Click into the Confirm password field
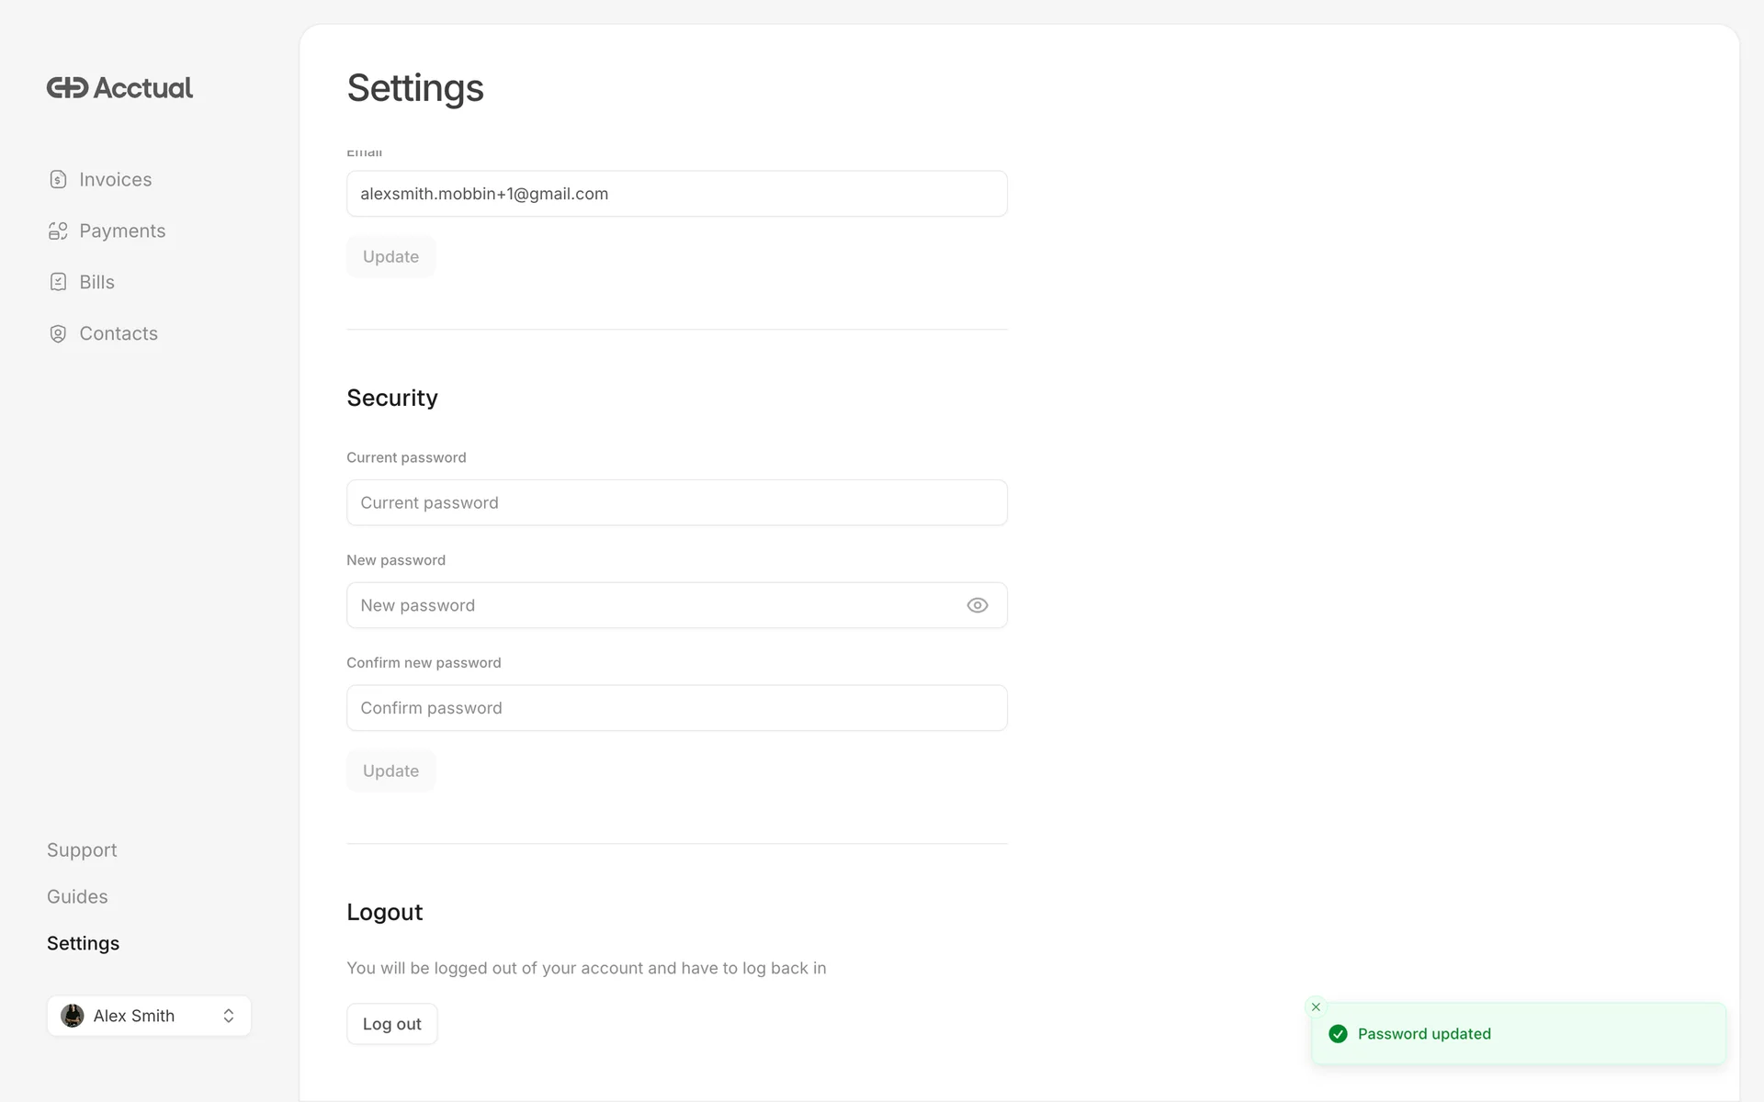Screen dimensions: 1764x1102 pos(676,708)
